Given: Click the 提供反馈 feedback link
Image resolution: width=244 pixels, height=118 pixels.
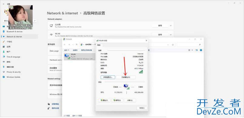Looking at the screenshot, I should [x=55, y=108].
